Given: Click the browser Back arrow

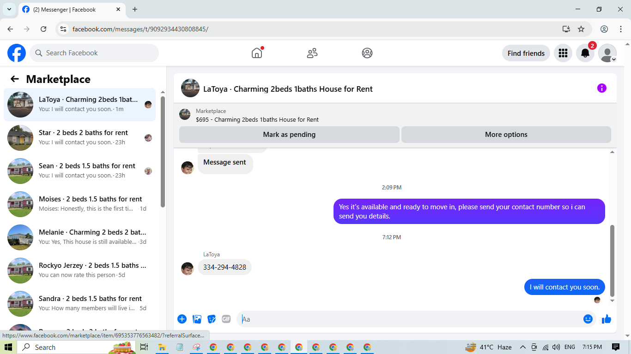Looking at the screenshot, I should point(10,29).
